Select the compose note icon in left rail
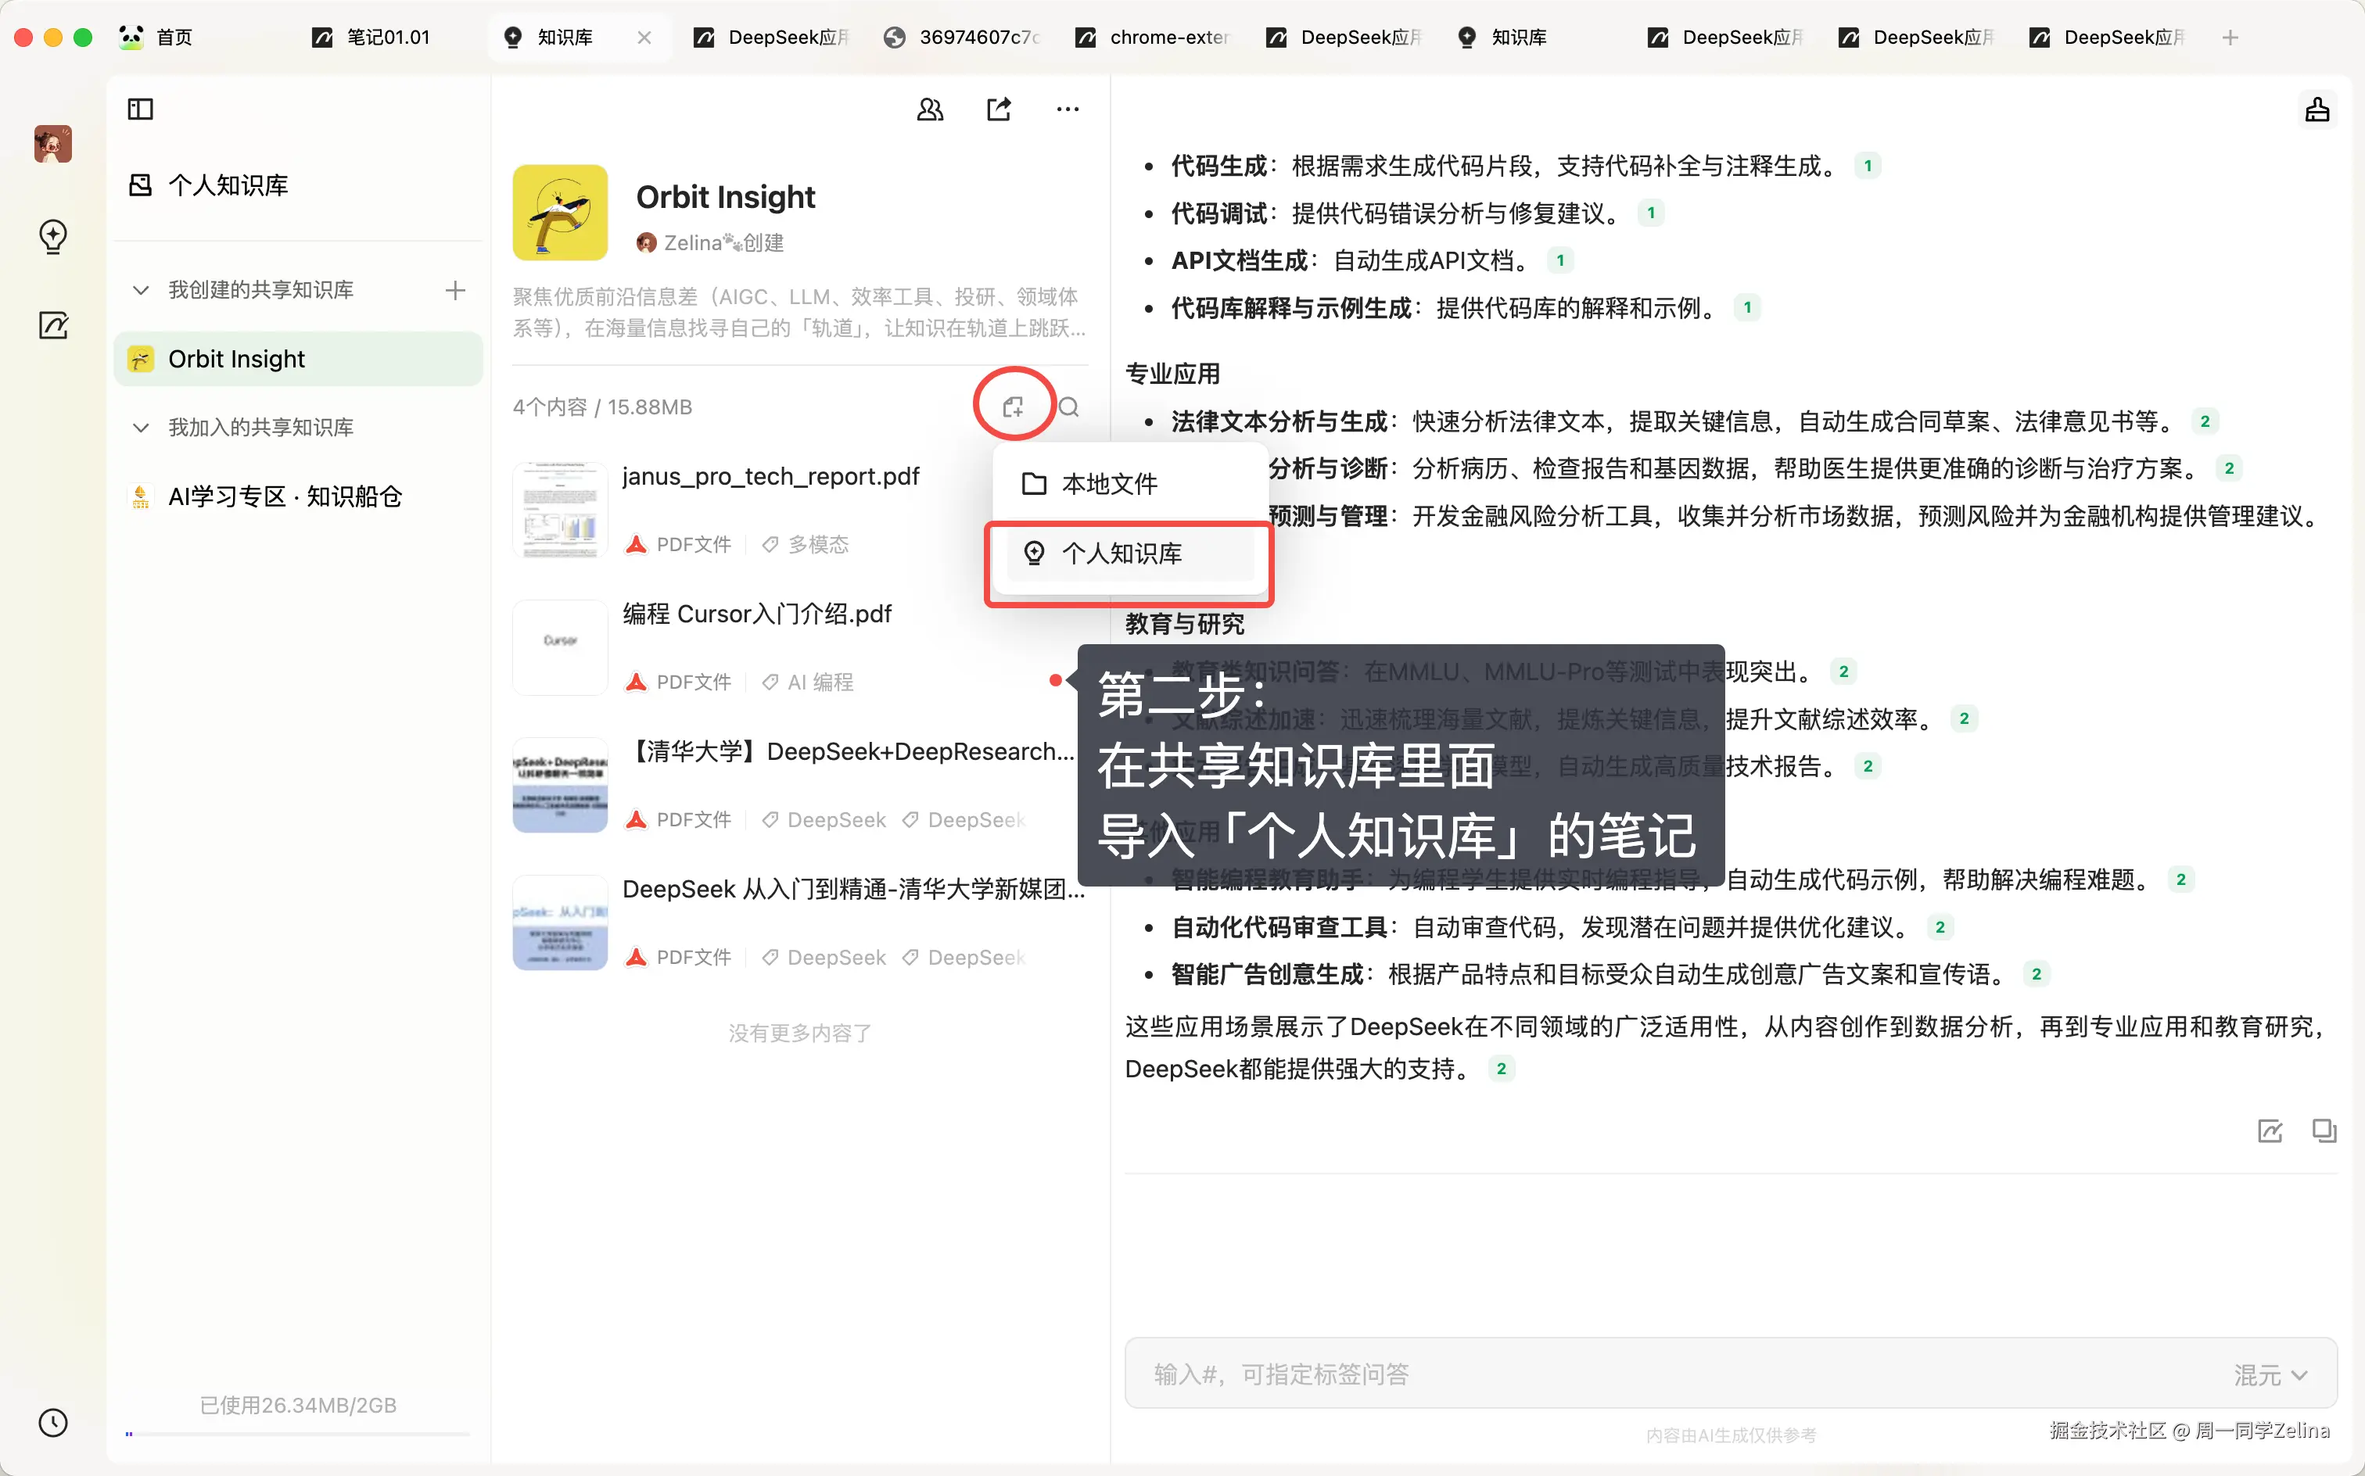This screenshot has height=1476, width=2365. pyautogui.click(x=52, y=325)
